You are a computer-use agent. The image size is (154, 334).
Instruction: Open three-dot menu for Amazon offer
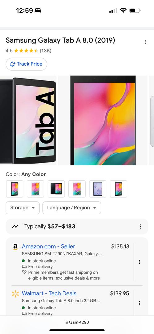click(139, 262)
